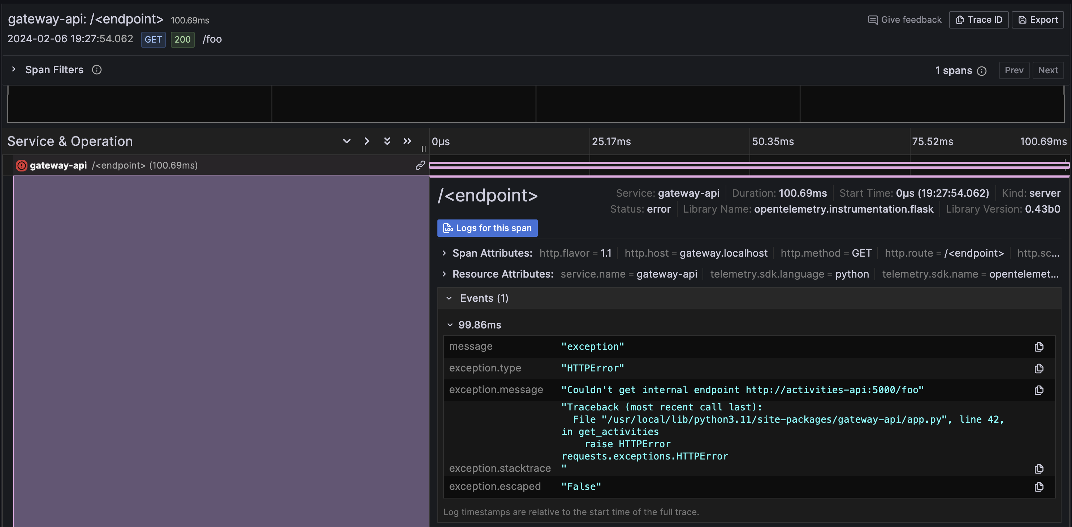Copy the message value "exception"
The image size is (1072, 527).
pos(1039,347)
